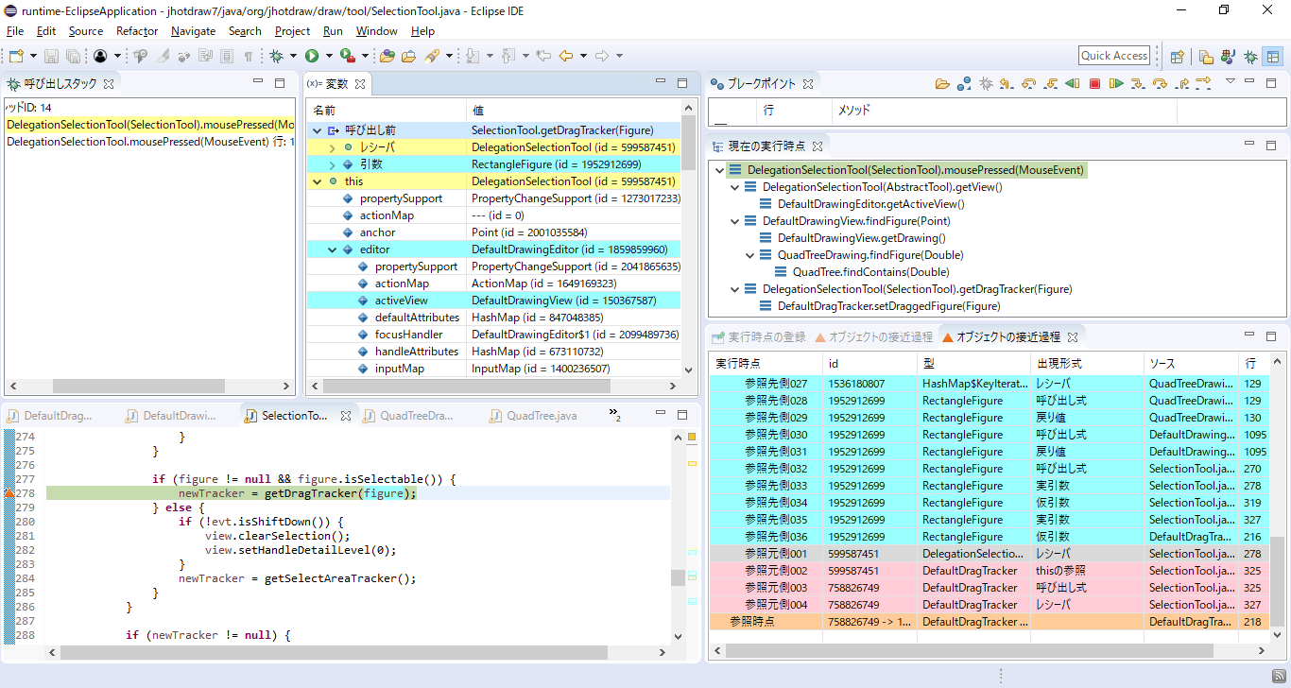Image resolution: width=1291 pixels, height=688 pixels.
Task: Click the user profile circle toolbar icon
Action: coord(100,56)
